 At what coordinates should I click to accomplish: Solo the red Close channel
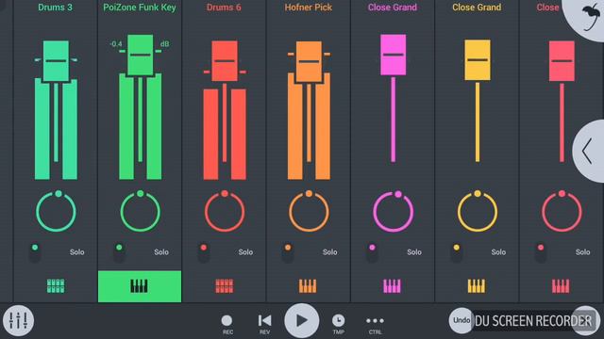point(583,252)
